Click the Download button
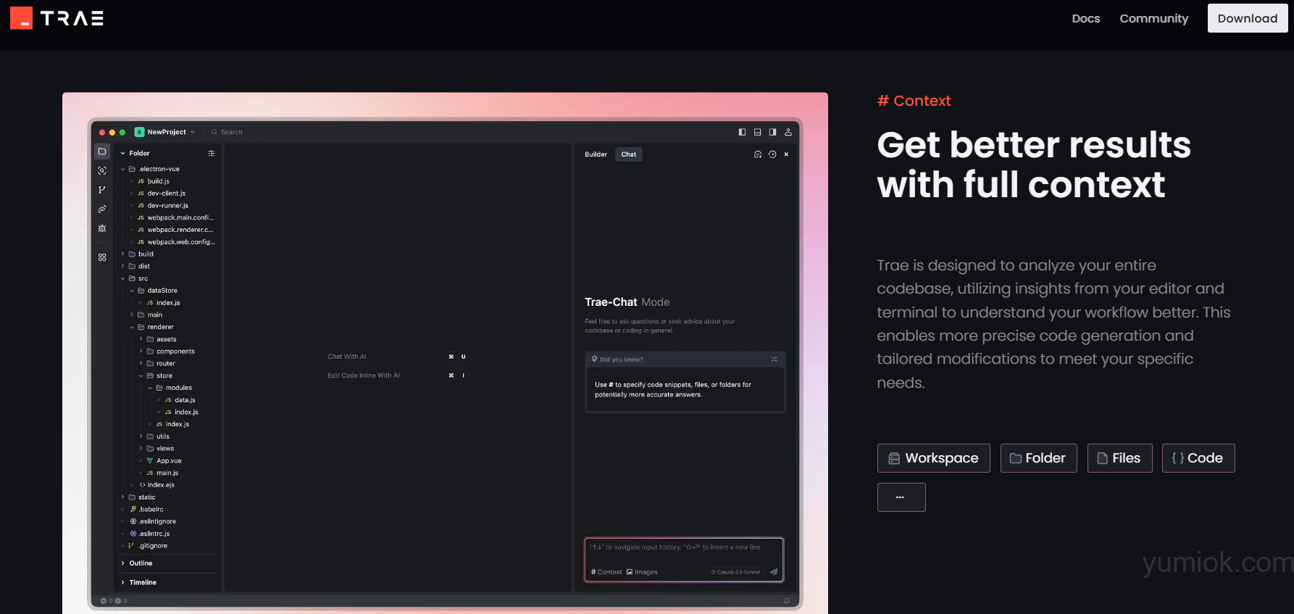The height and width of the screenshot is (614, 1294). click(1247, 18)
